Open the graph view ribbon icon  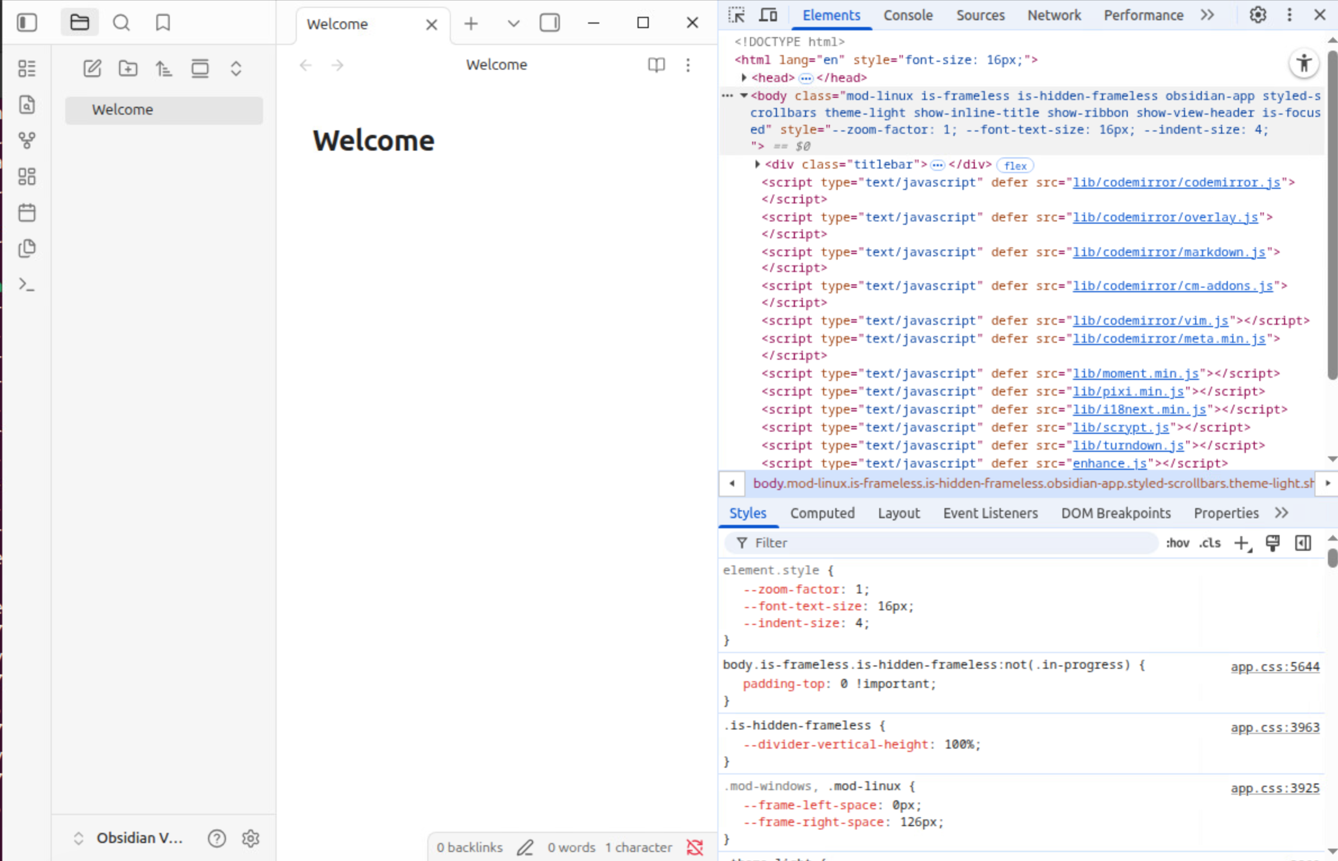click(x=26, y=140)
